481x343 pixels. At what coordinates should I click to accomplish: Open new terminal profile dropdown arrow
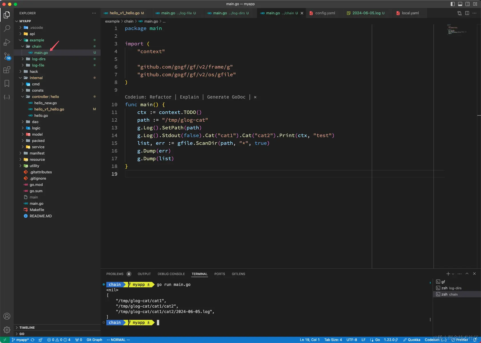453,274
